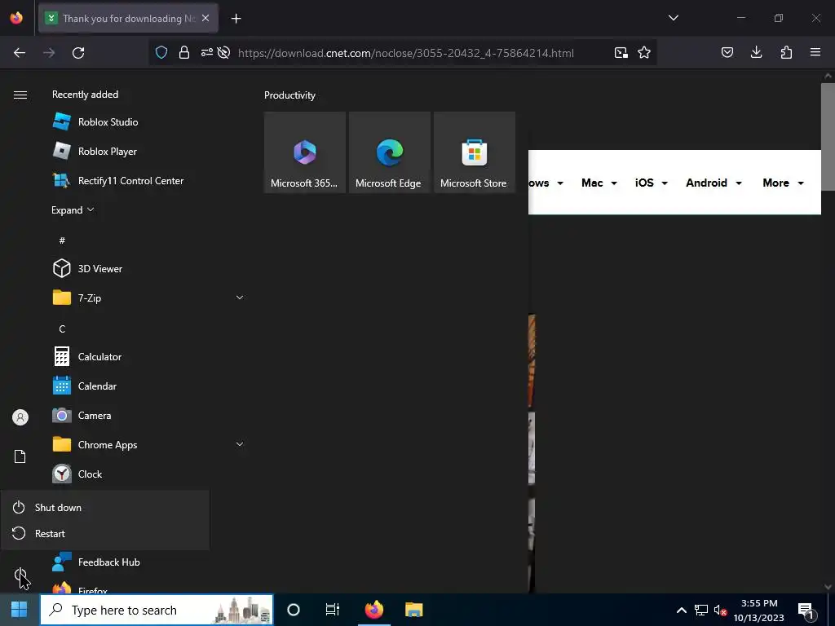This screenshot has height=626, width=835.
Task: Open Documents from Start sidebar
Action: [20, 456]
